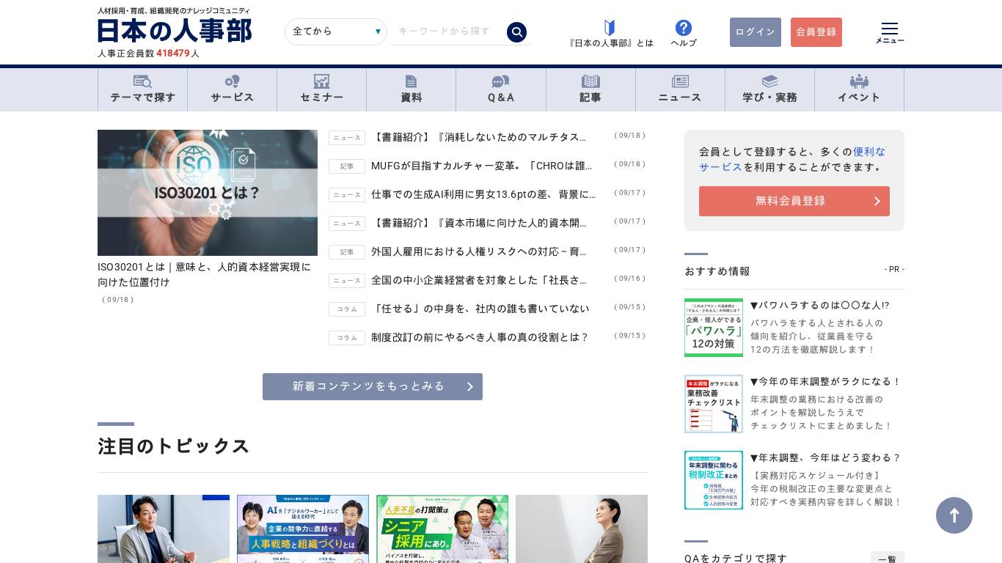Click the 業務改善チェックリスト thumbnail

(714, 404)
